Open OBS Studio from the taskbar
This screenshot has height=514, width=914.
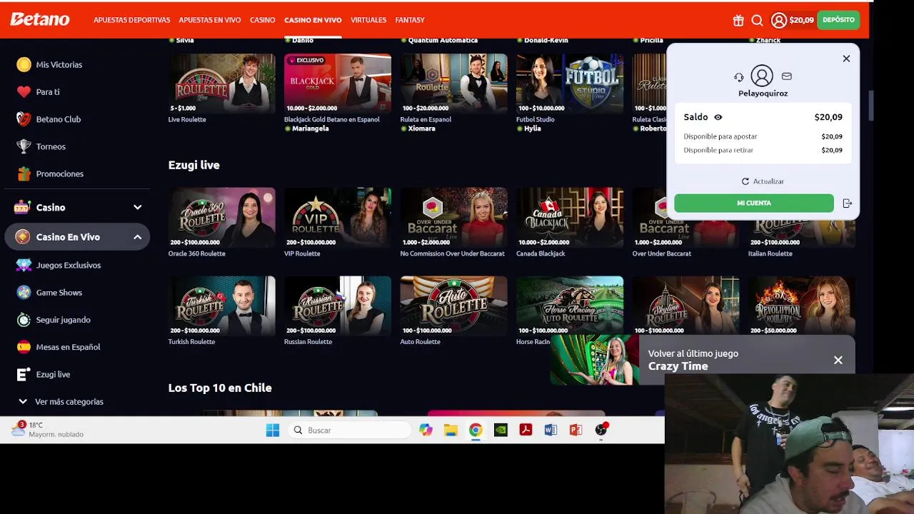pos(601,430)
